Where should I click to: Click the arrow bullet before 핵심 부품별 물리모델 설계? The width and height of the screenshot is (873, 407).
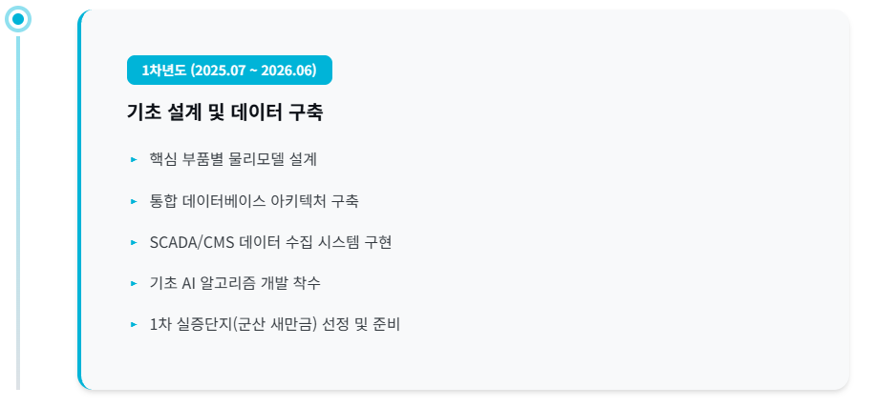(x=134, y=159)
